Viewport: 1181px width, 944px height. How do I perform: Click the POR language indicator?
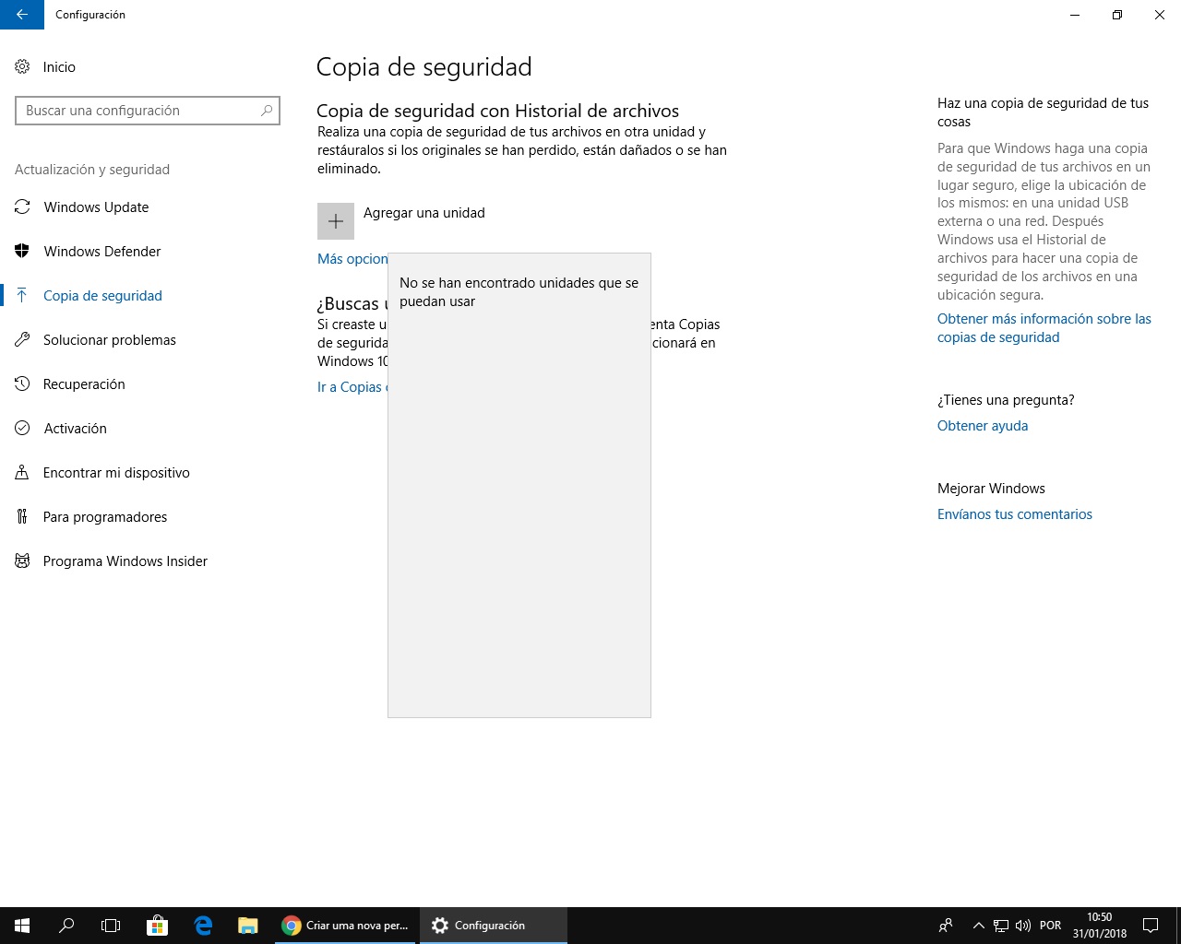point(1050,926)
